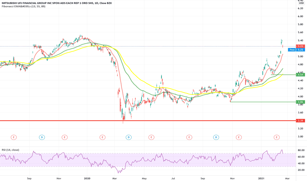The height and width of the screenshot is (181, 307).
Task: Select the red 3.39 support level label
Action: point(300,120)
